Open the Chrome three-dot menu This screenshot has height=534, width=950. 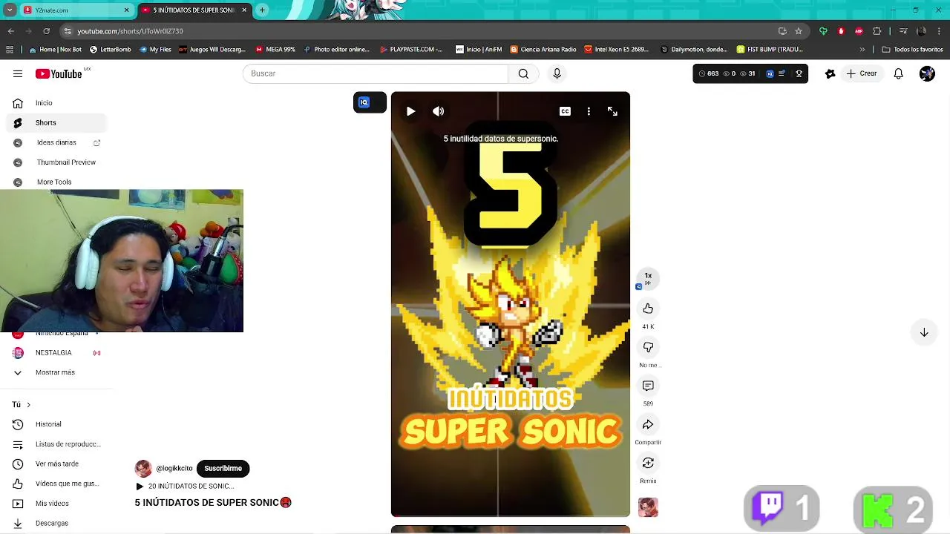click(939, 31)
